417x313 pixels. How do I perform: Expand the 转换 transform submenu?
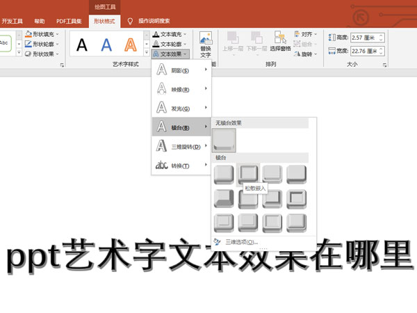pos(181,165)
